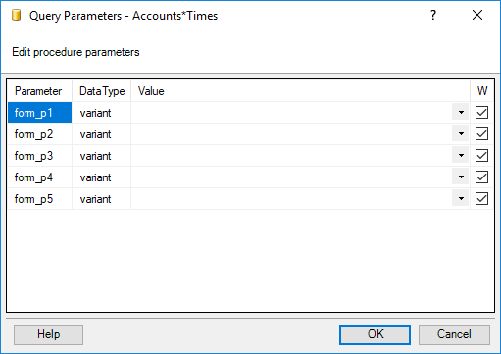Click the Cancel button
501x354 pixels.
[454, 334]
